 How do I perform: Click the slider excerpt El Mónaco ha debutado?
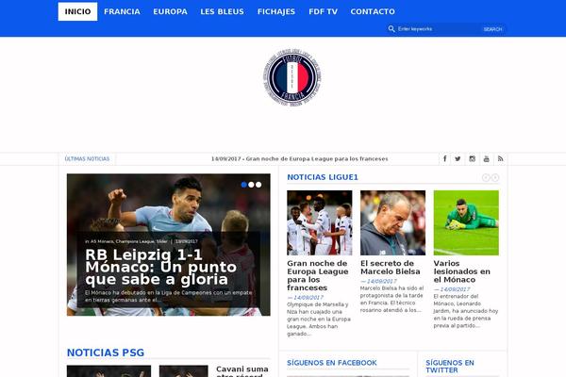pyautogui.click(x=169, y=296)
